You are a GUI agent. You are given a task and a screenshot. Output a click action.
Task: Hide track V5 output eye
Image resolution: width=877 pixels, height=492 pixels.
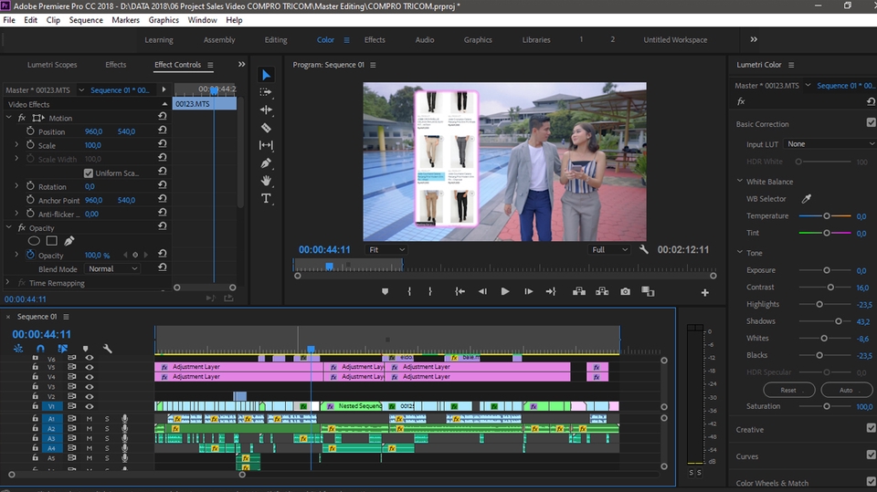pyautogui.click(x=89, y=367)
